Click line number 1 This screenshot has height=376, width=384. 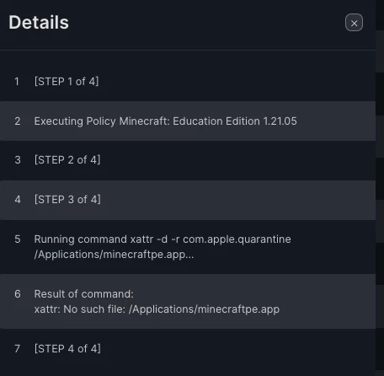click(17, 82)
